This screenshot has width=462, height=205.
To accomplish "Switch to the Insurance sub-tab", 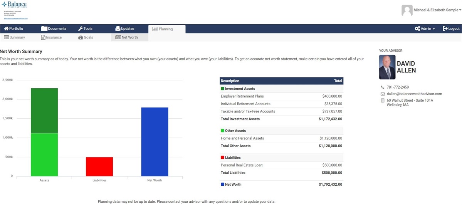I will tap(51, 37).
